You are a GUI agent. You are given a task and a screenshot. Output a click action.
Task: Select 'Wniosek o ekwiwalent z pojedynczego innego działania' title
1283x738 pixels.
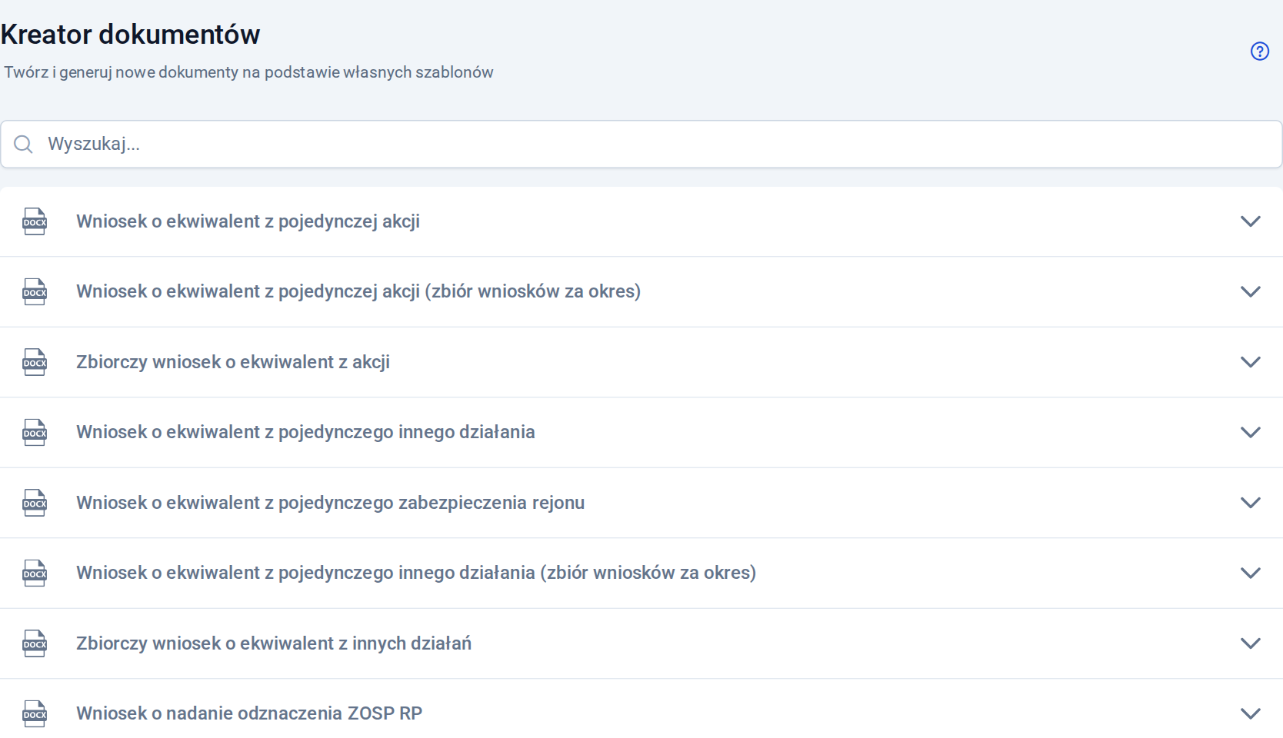click(305, 432)
